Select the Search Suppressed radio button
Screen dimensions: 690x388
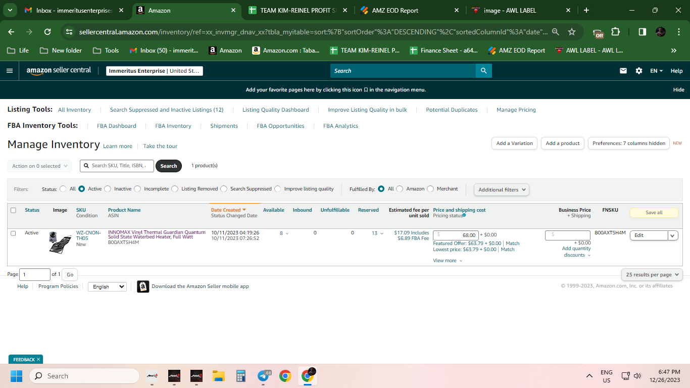tap(224, 189)
